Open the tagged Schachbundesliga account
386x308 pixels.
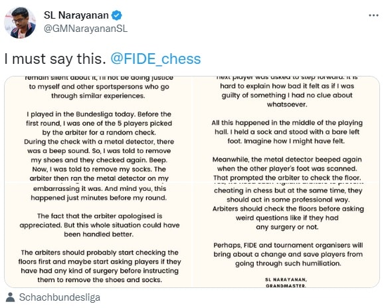pyautogui.click(x=60, y=297)
